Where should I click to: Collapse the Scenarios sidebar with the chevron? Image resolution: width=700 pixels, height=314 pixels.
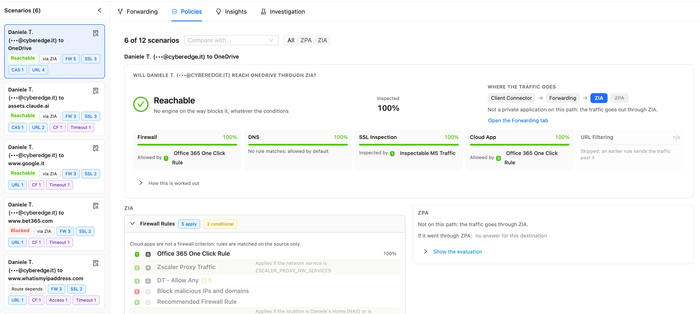tap(100, 10)
